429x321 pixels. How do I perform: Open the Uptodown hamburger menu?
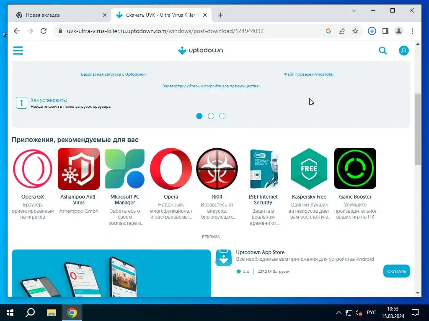pos(18,51)
